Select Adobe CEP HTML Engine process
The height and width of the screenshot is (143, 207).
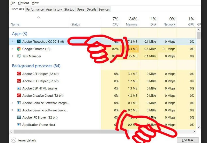coord(40,88)
